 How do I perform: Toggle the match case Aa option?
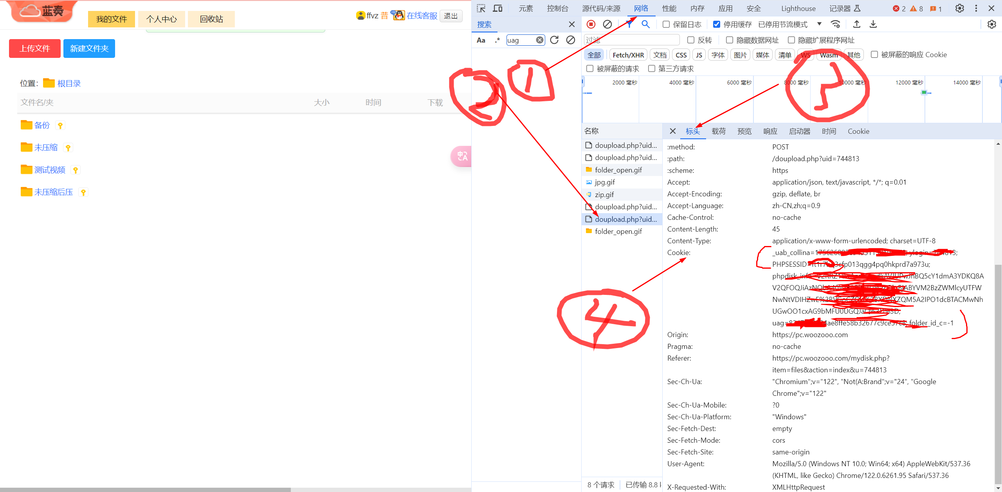click(481, 40)
